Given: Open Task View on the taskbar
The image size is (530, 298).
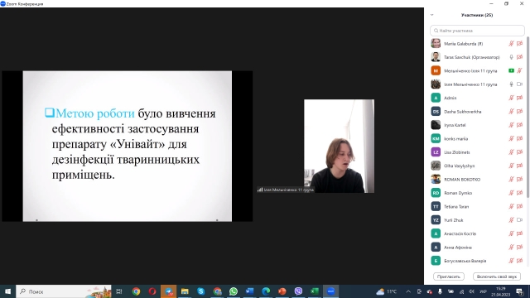Looking at the screenshot, I should coord(119,291).
